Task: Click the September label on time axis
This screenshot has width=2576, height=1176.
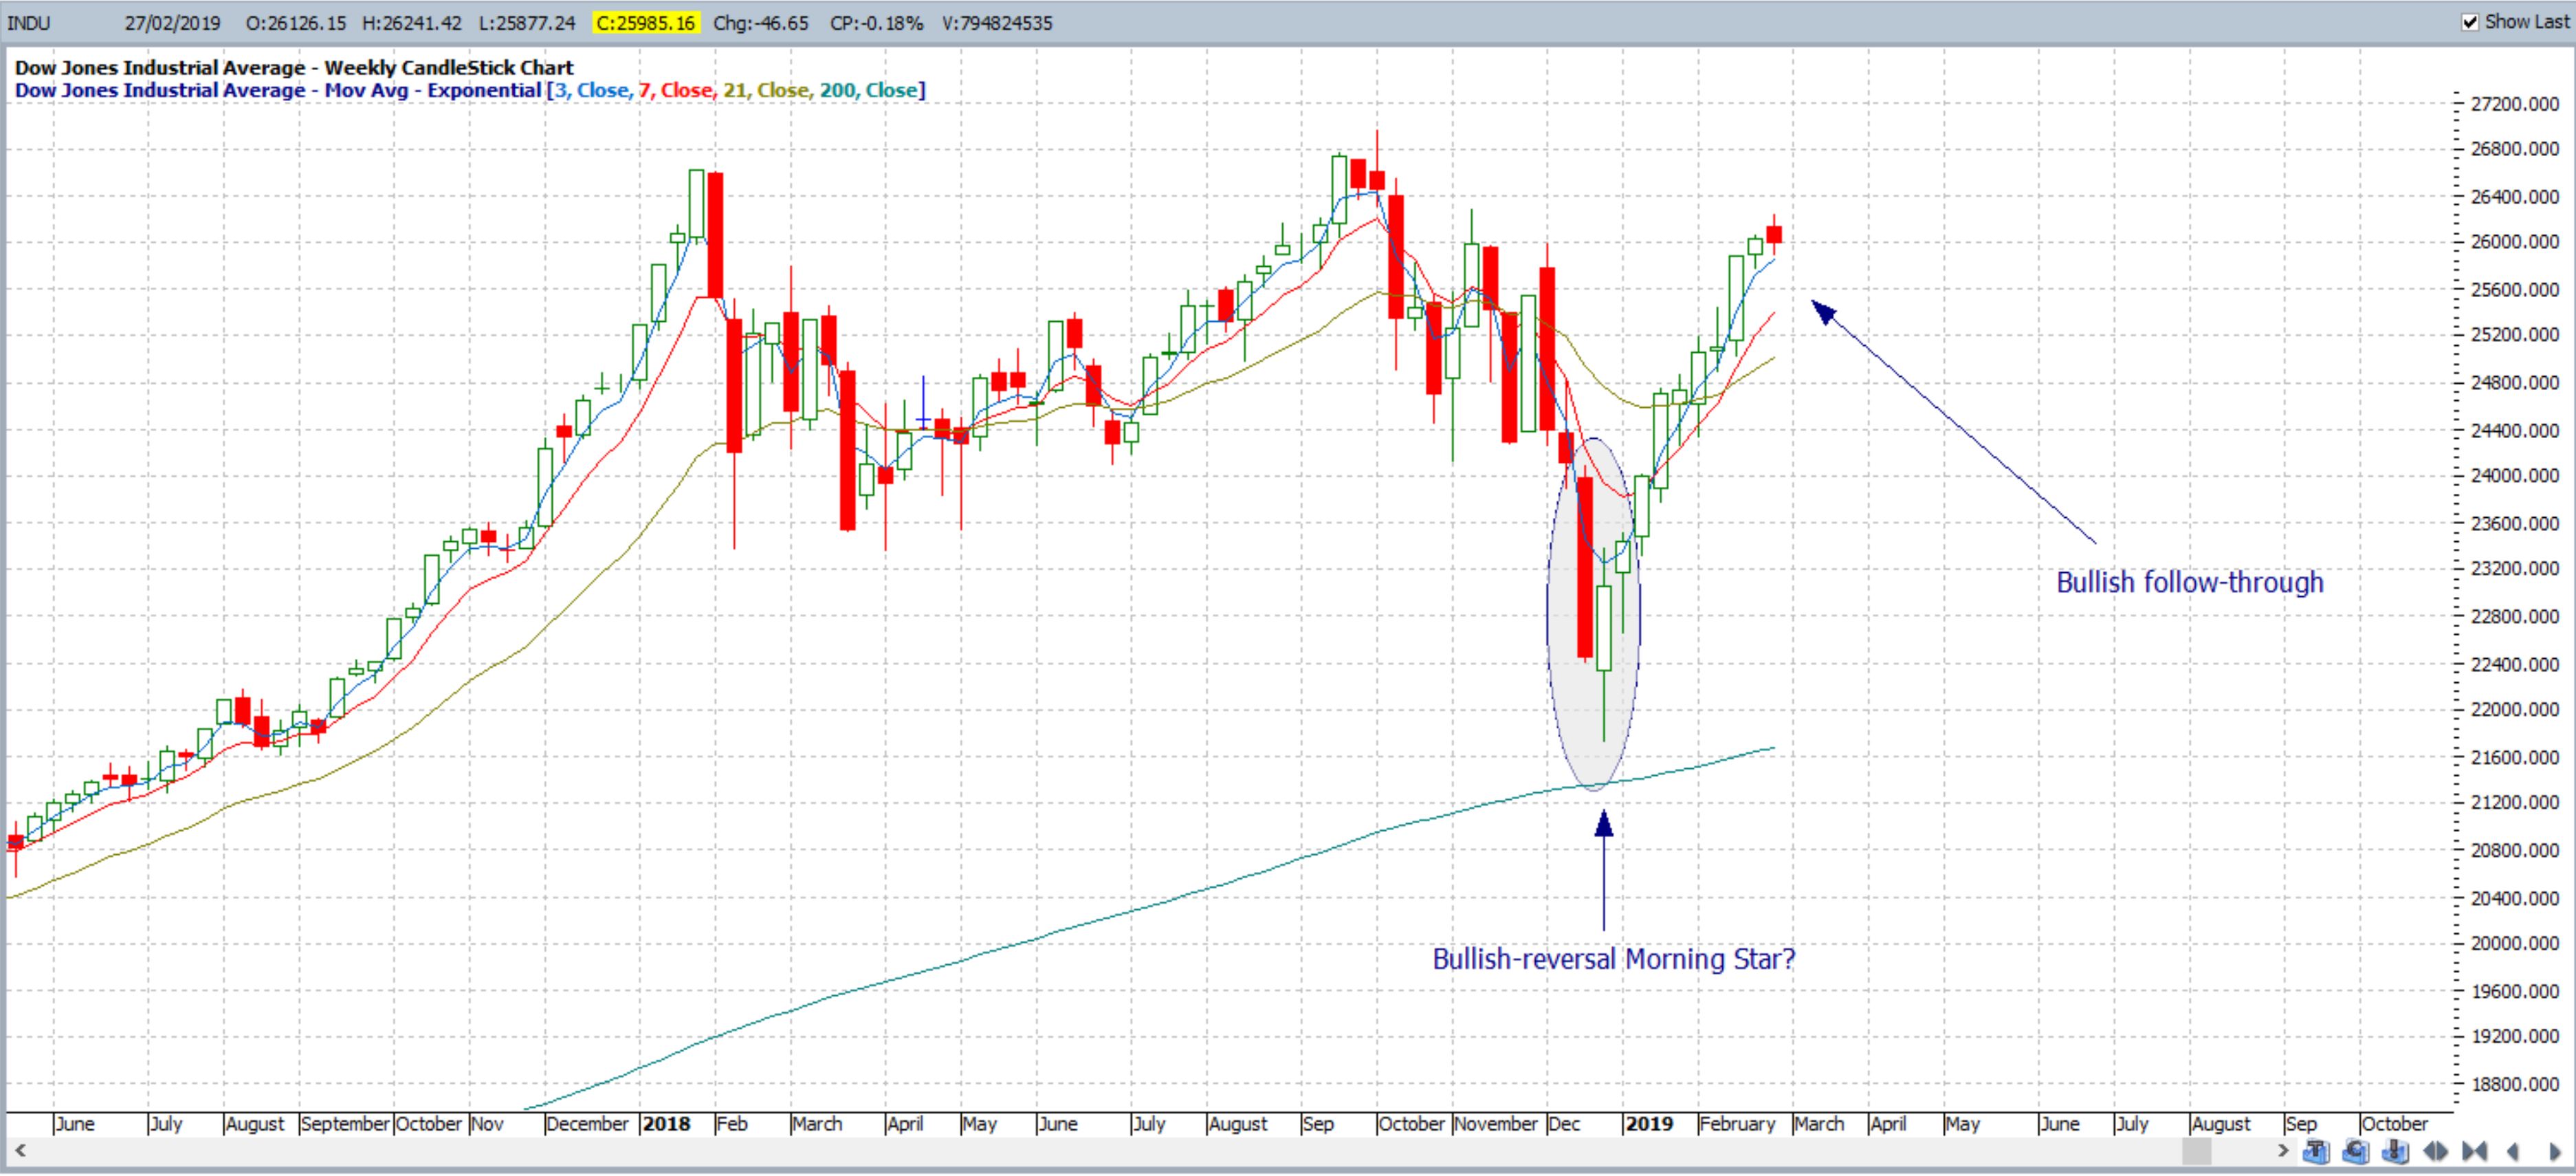Action: [345, 1124]
